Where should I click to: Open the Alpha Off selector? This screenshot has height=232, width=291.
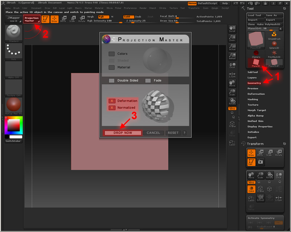tap(13, 70)
